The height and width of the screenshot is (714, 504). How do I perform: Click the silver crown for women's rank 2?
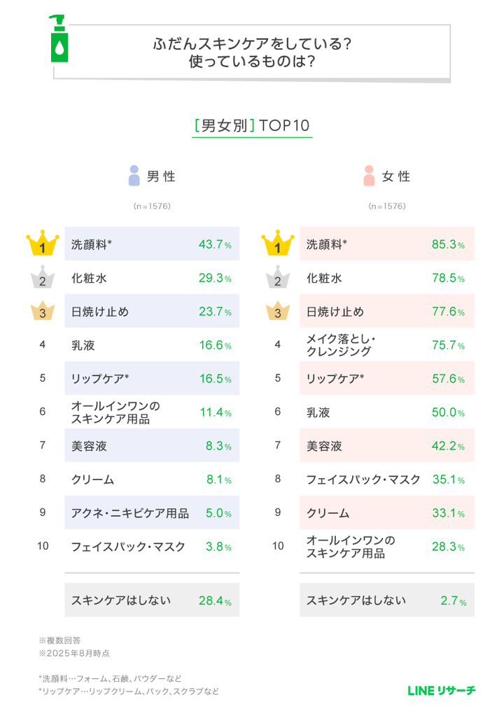278,277
